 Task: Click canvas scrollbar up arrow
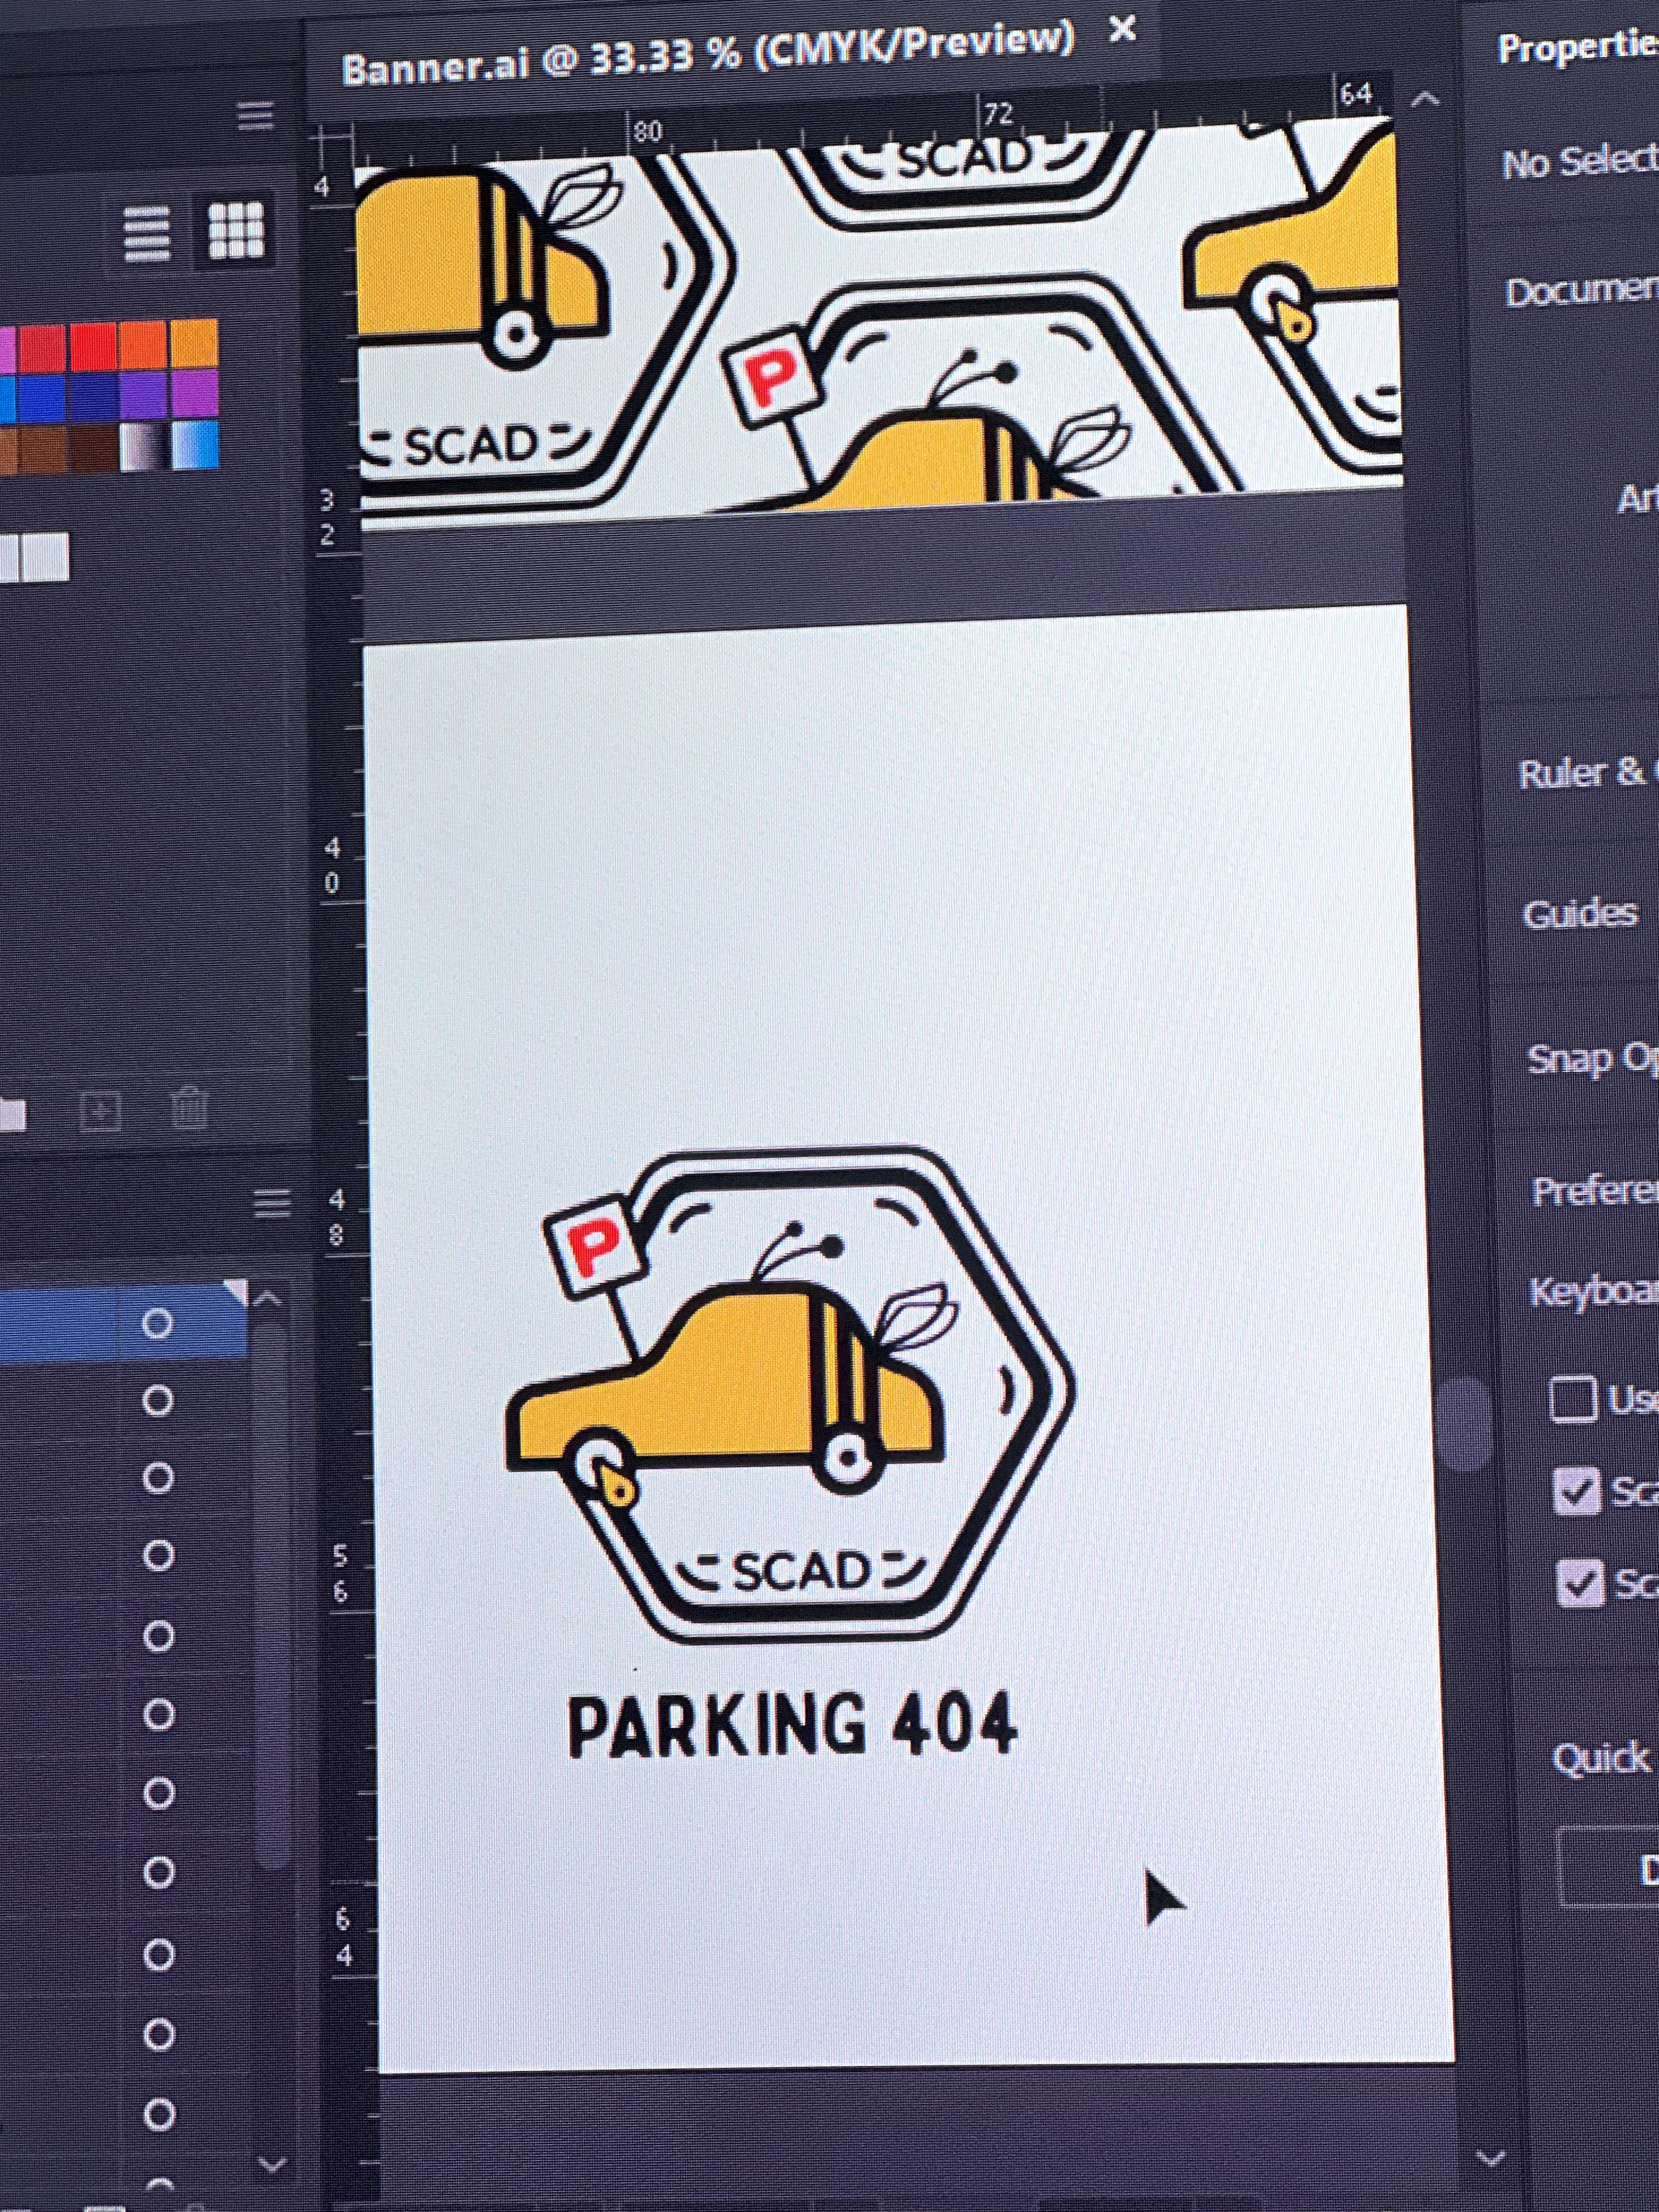[1425, 99]
